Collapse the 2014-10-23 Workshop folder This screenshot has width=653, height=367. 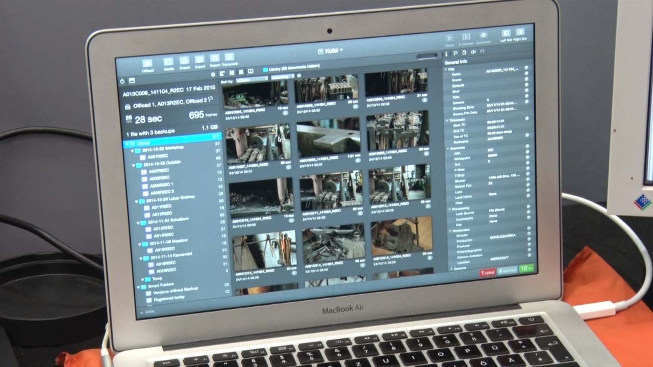[x=132, y=152]
